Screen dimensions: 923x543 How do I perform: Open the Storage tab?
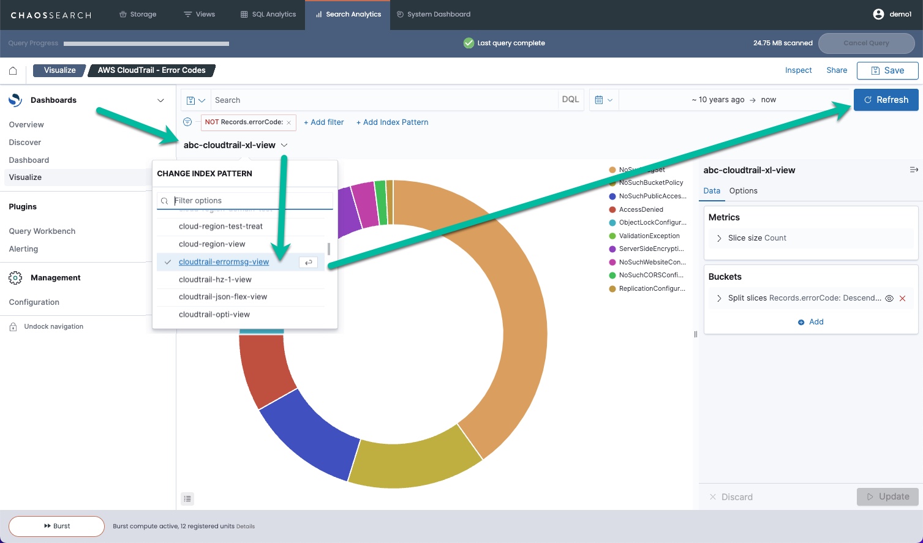coord(138,14)
